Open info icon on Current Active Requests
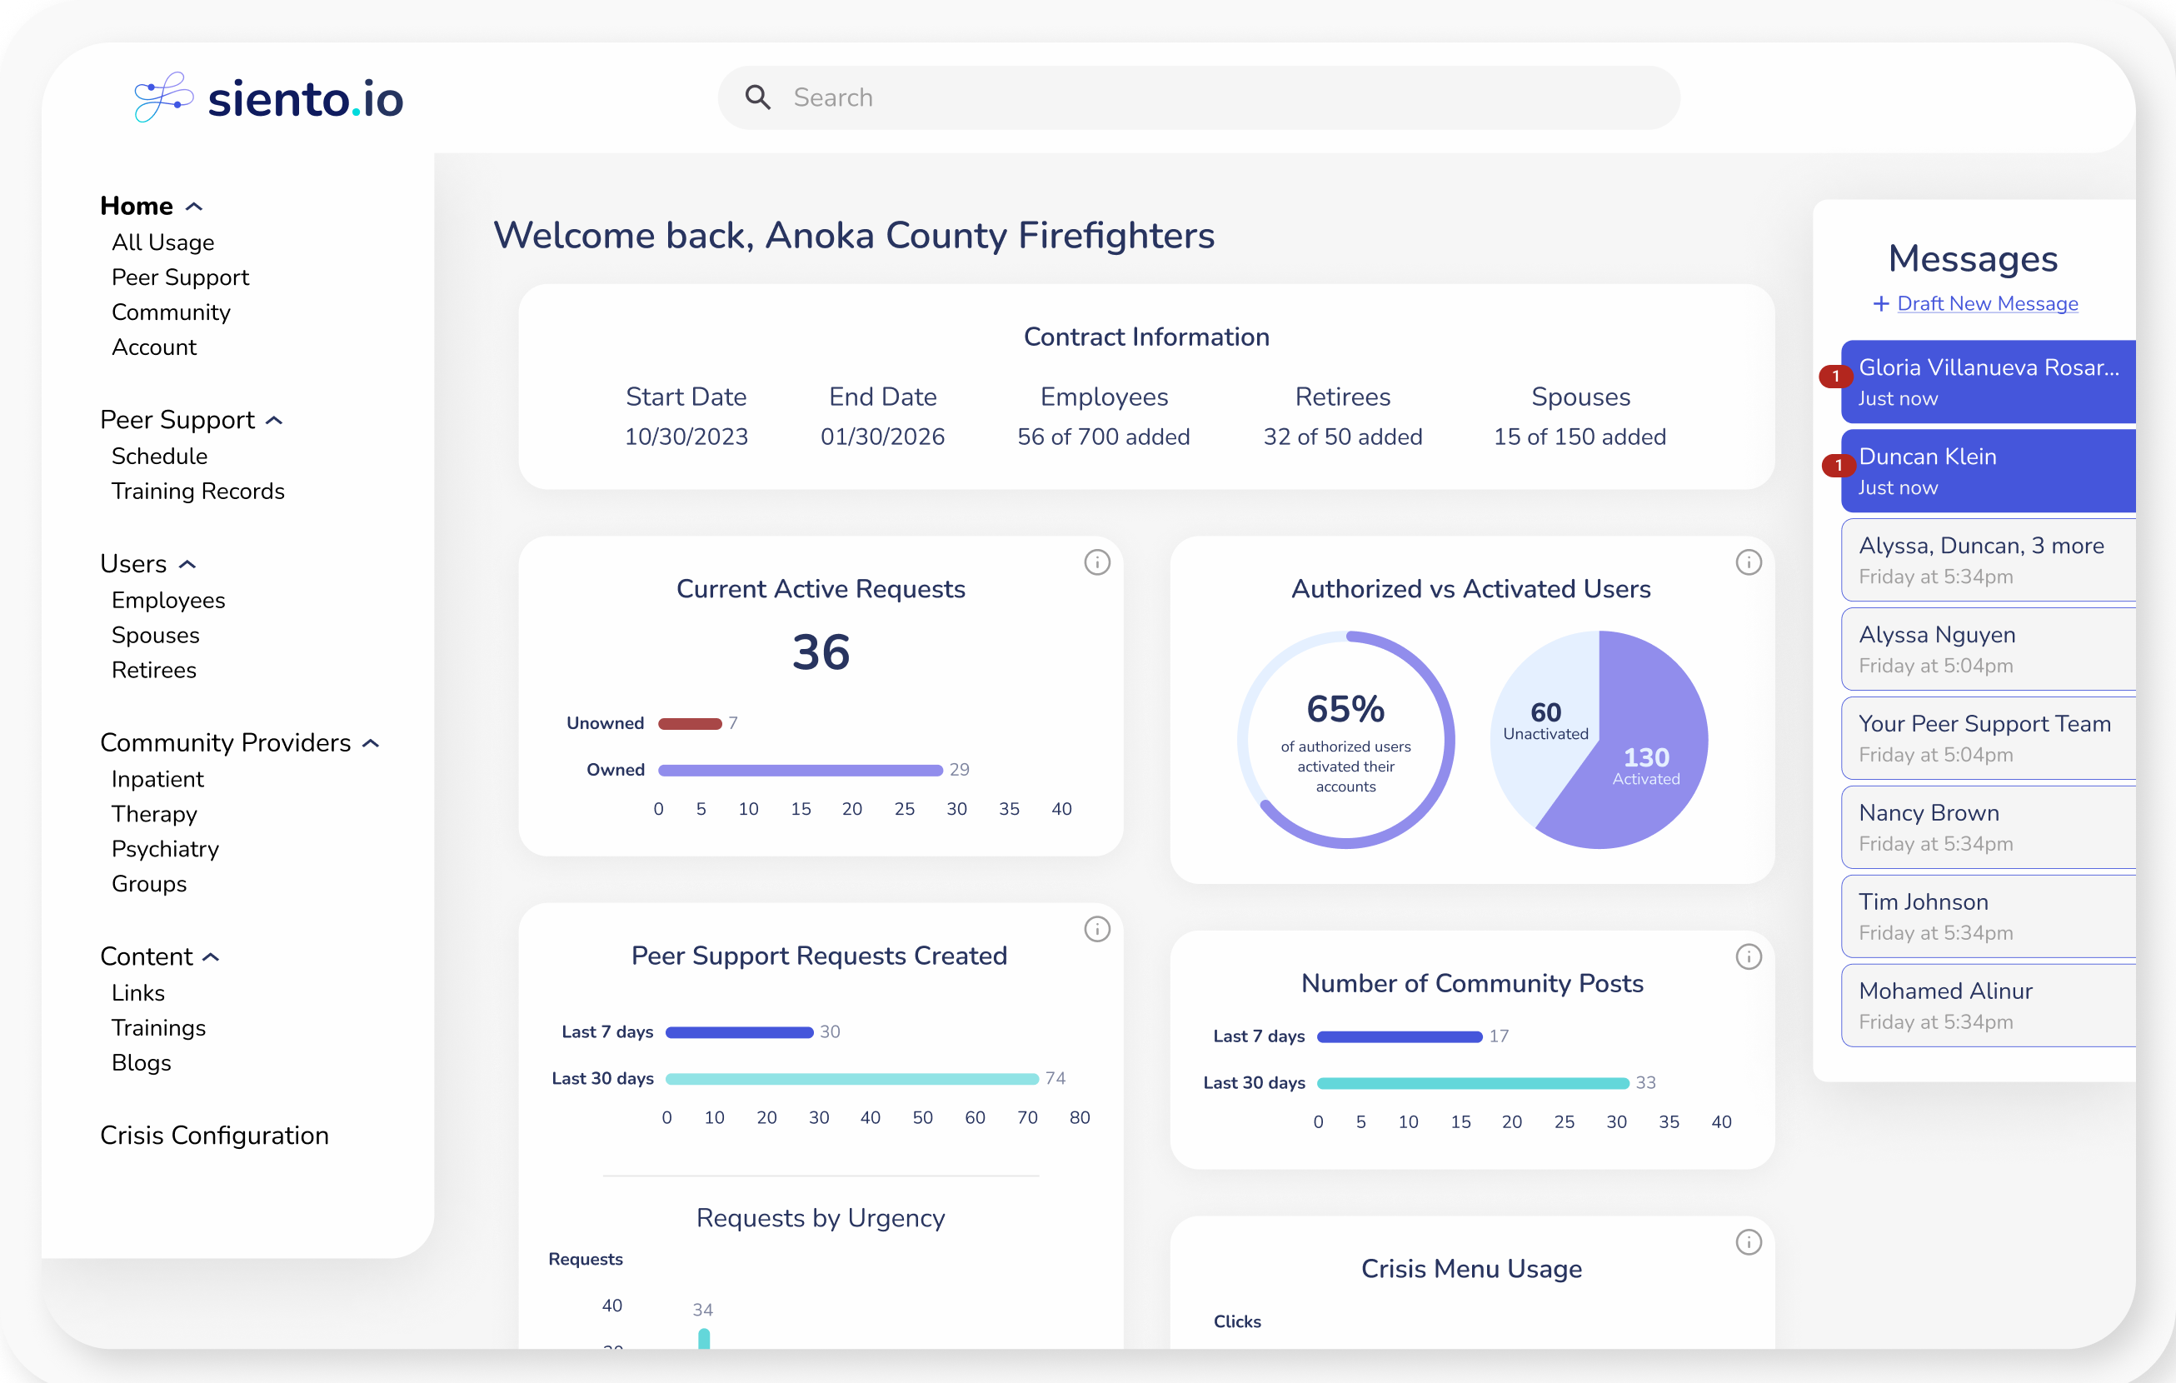Viewport: 2176px width, 1383px height. [1096, 562]
